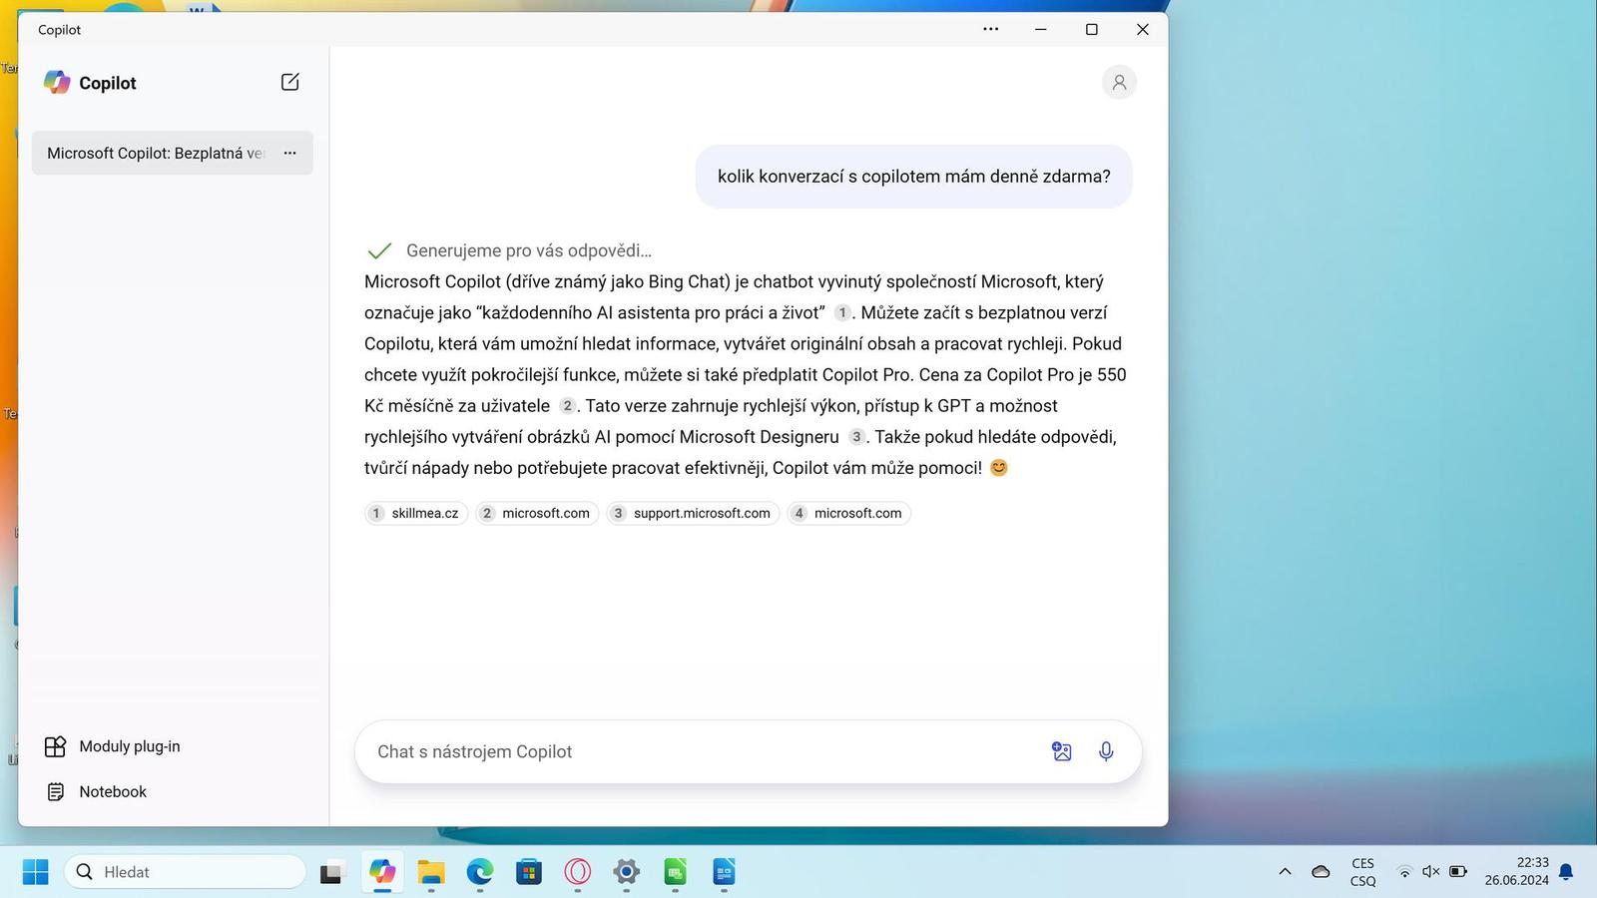Open the green spreadsheet app in taskbar
This screenshot has width=1597, height=898.
675,873
